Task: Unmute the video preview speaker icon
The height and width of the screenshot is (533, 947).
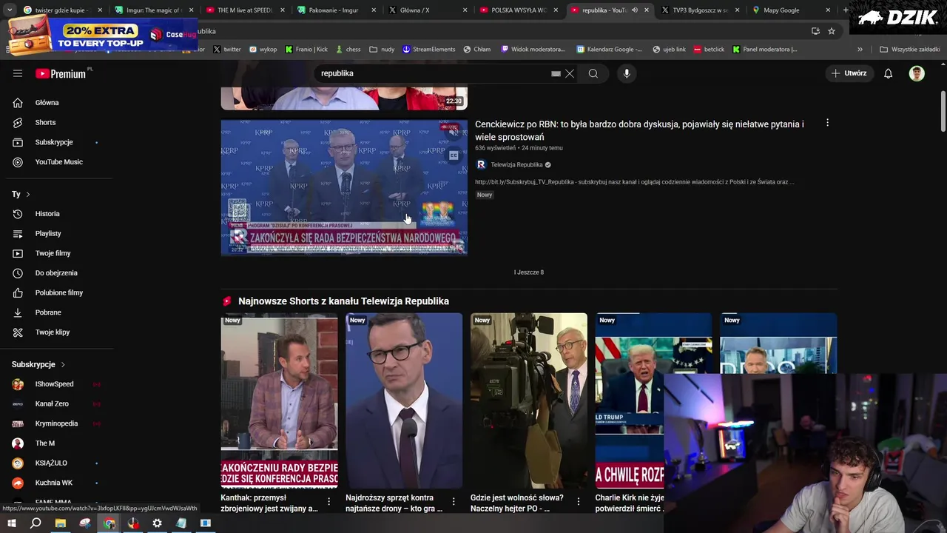Action: tap(453, 131)
